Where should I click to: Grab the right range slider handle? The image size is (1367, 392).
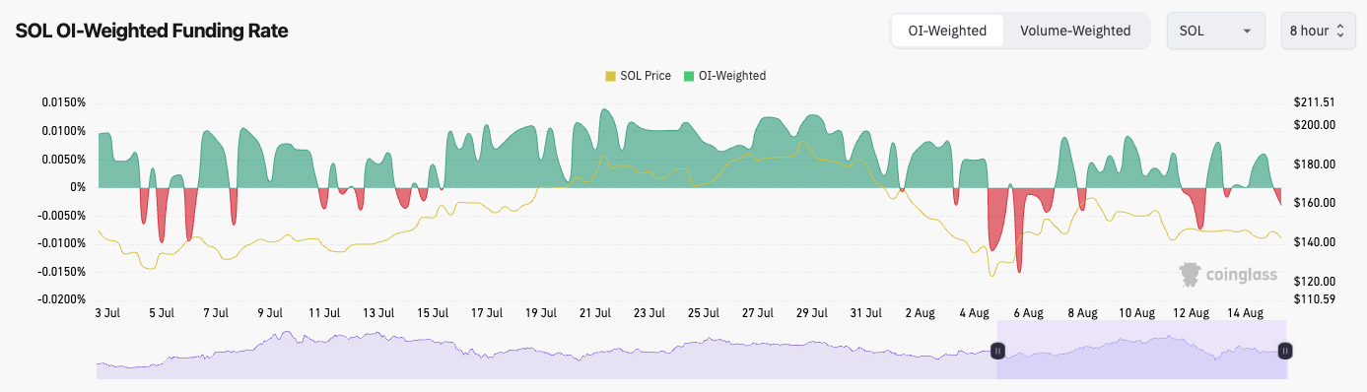point(1285,351)
